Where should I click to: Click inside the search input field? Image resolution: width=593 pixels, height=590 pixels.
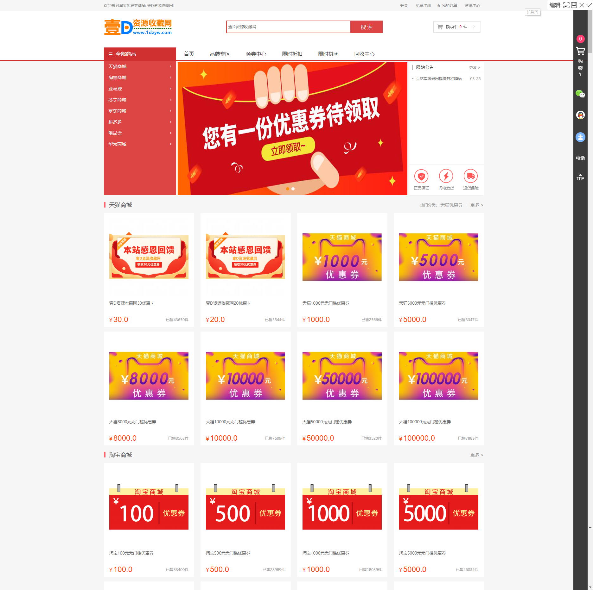pos(288,27)
